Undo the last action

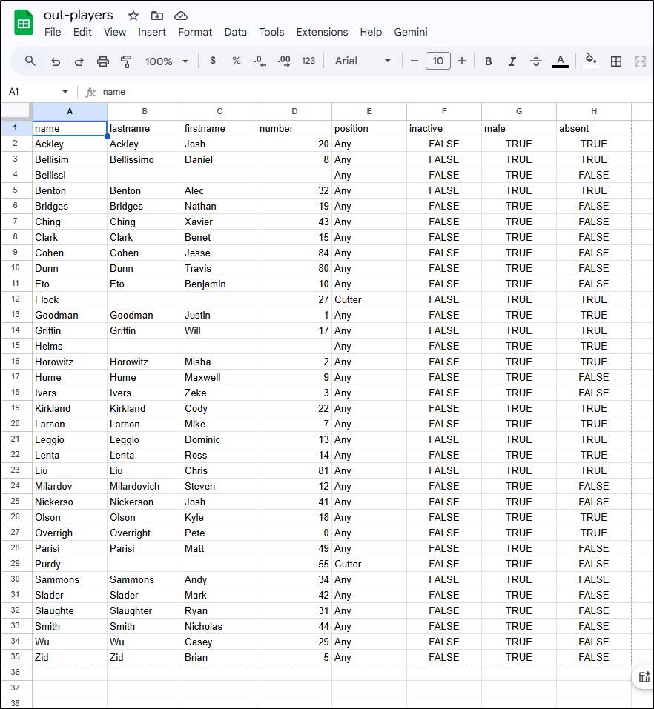tap(56, 61)
